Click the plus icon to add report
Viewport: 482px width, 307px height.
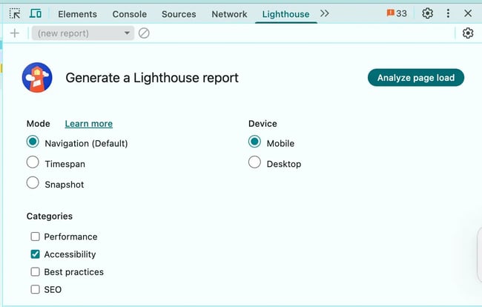(15, 33)
